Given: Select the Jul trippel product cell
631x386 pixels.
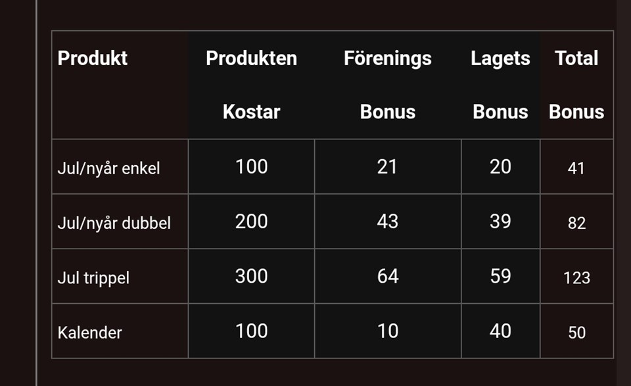Looking at the screenshot, I should pyautogui.click(x=93, y=278).
